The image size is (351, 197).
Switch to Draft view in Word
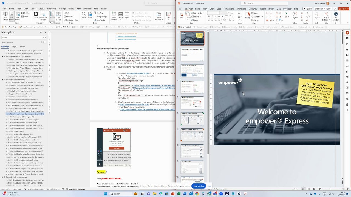pos(25,16)
